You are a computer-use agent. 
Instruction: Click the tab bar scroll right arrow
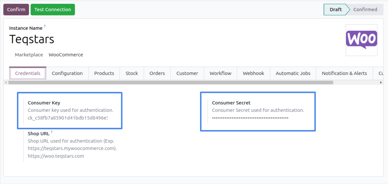[x=381, y=82]
